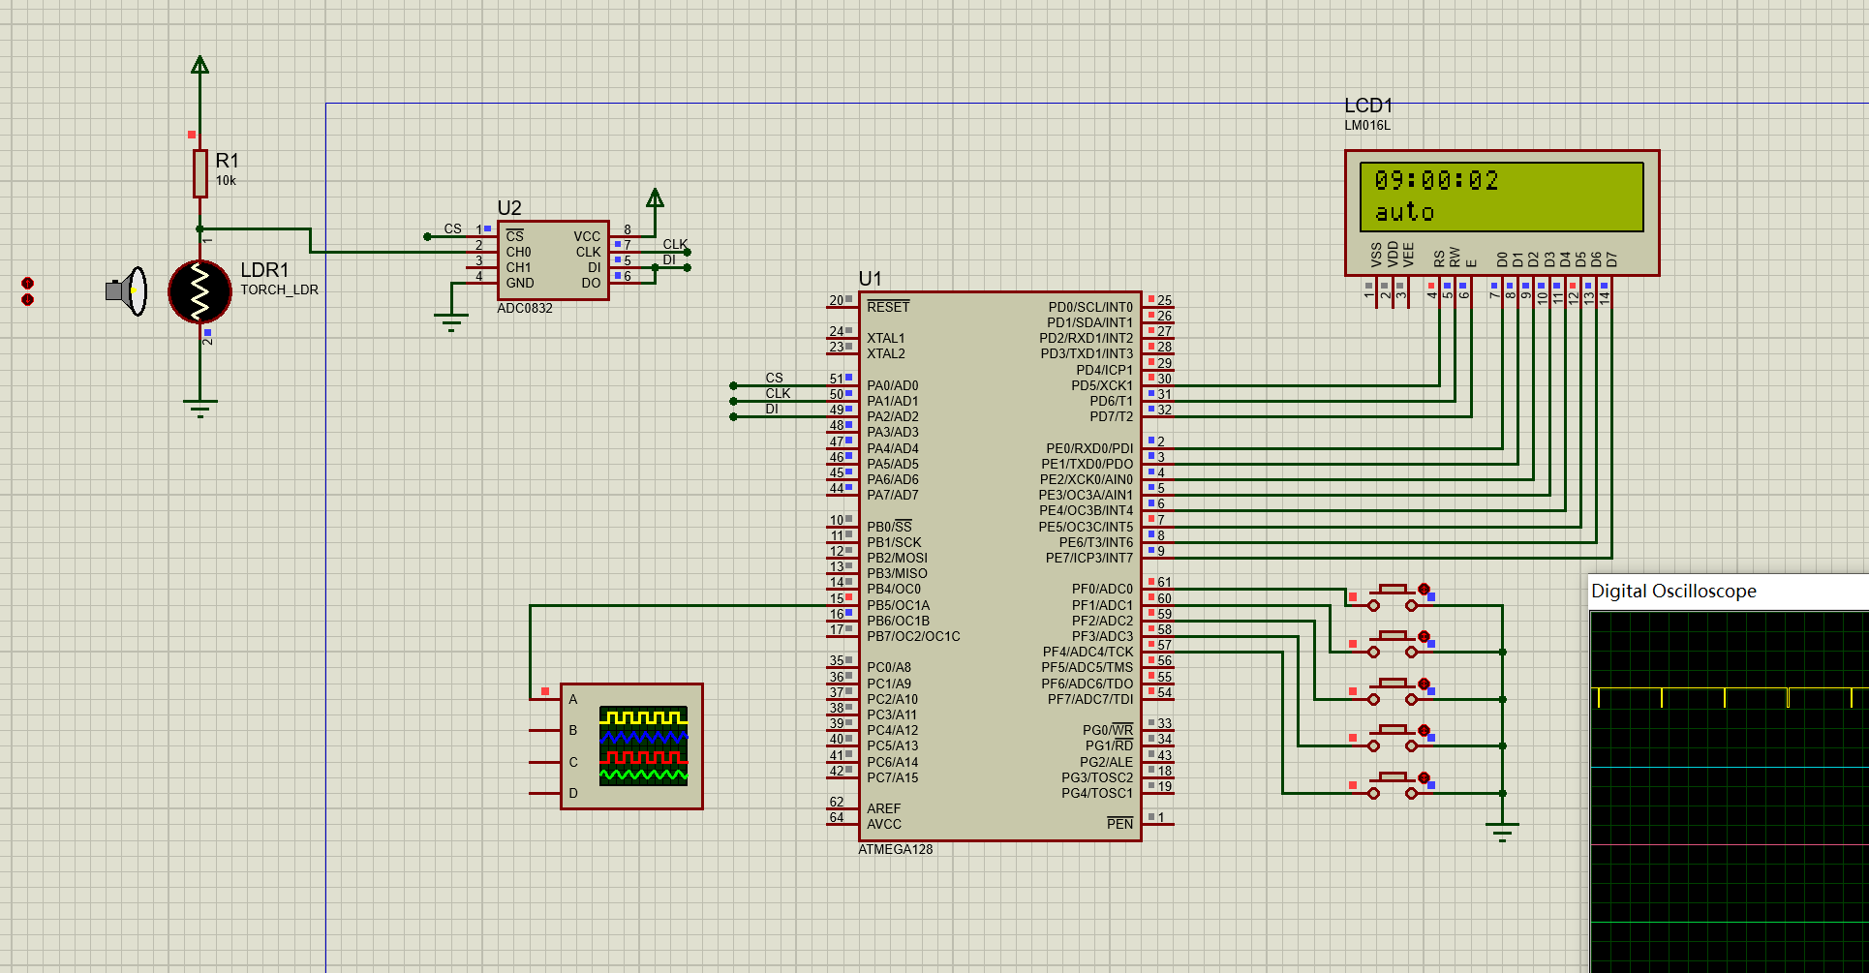Viewport: 1869px width, 973px height.
Task: Click the down arrow torch brightness control
Action: [x=27, y=300]
